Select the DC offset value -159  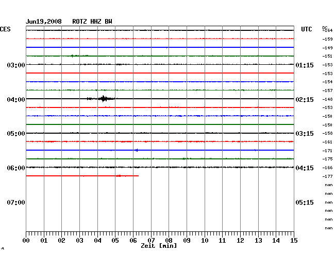tap(327, 39)
